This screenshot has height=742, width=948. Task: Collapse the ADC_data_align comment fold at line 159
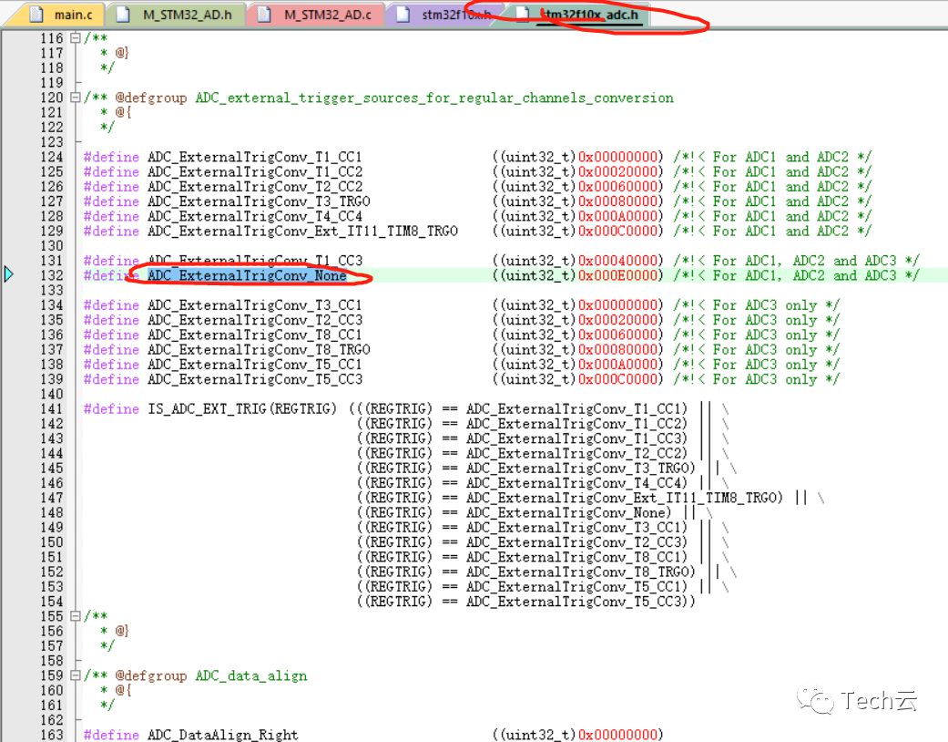[76, 675]
